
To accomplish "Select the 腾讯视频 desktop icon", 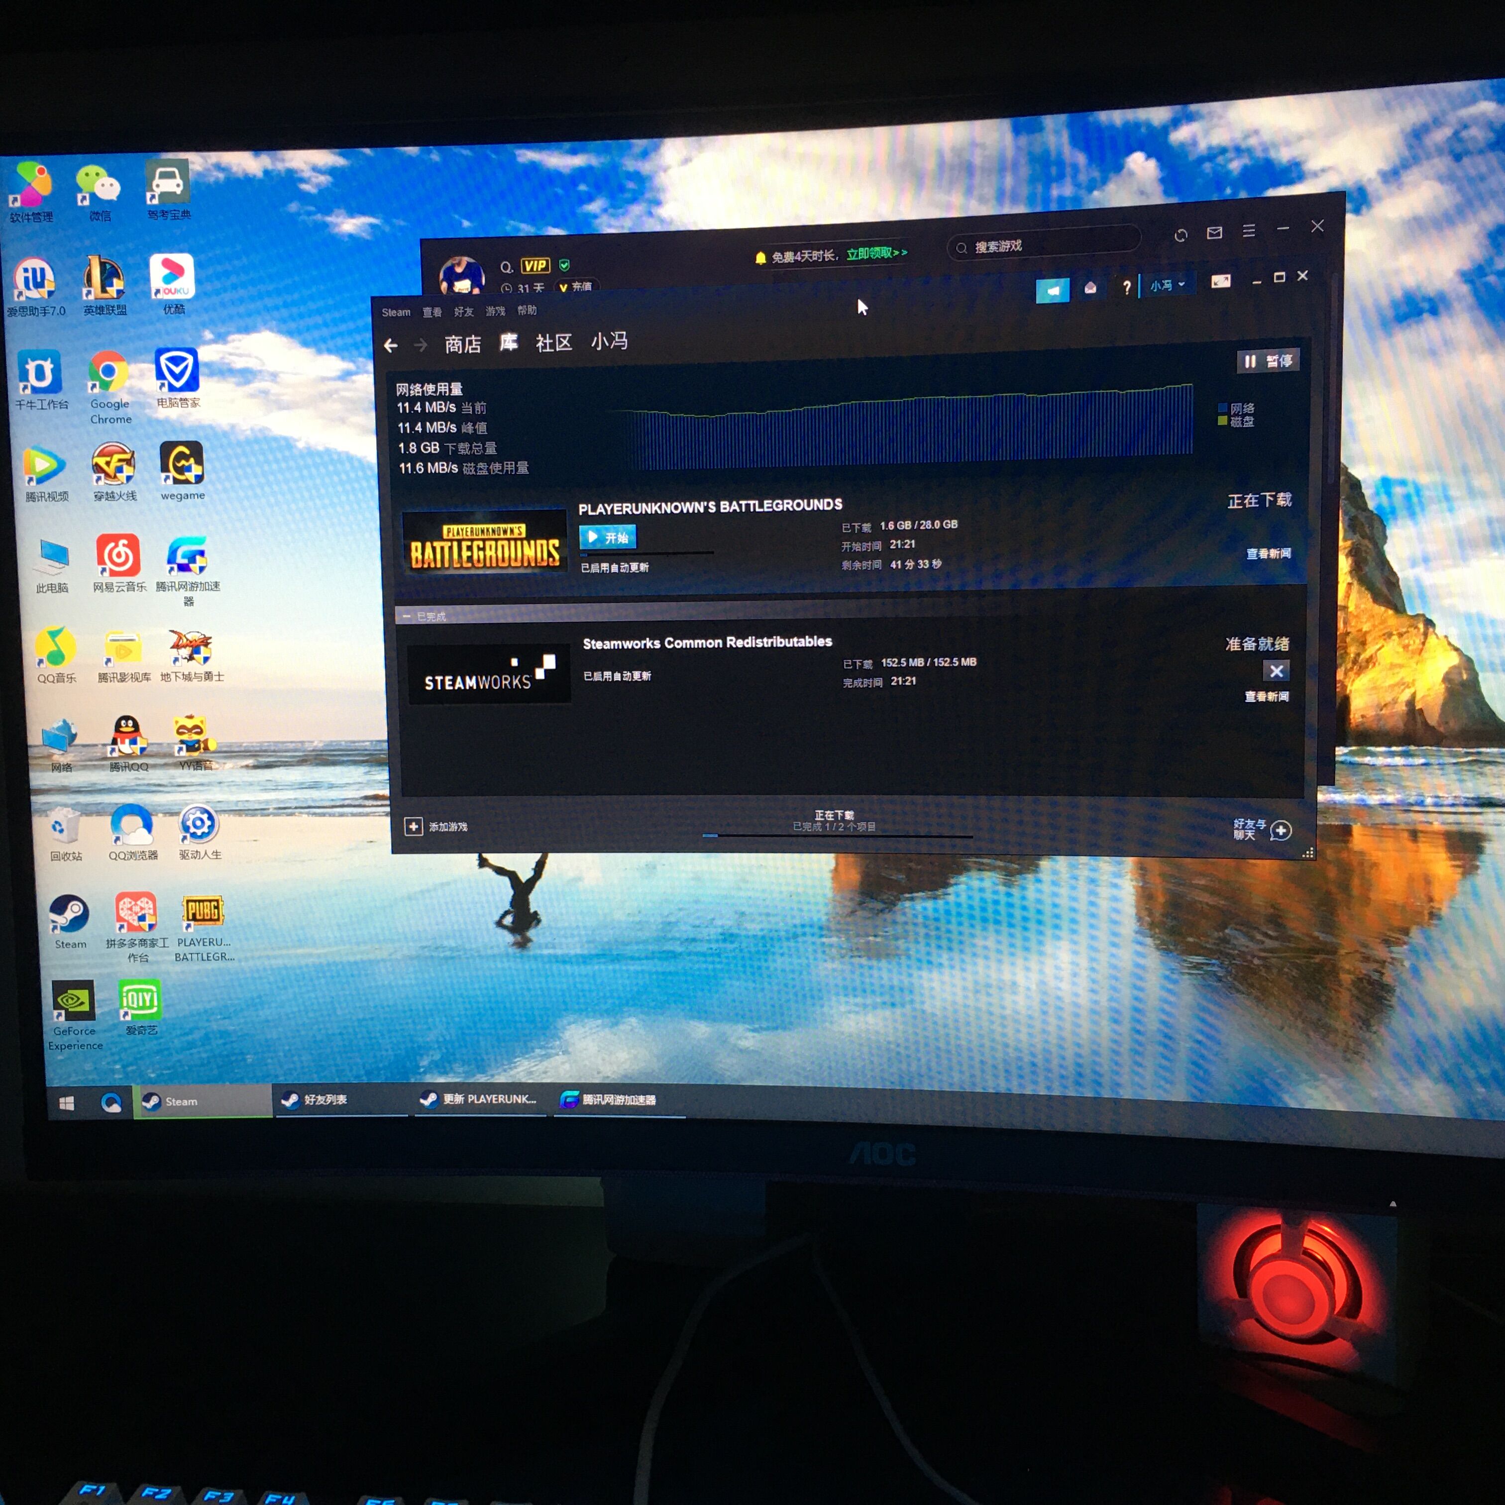I will point(45,465).
